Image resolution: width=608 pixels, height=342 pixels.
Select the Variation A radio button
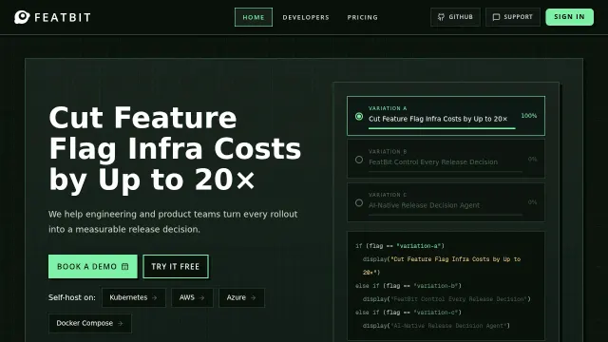[359, 116]
